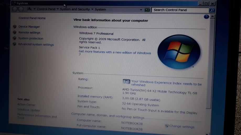The width and height of the screenshot is (241, 135).
Task: Open the address bar history dropdown
Action: click(x=141, y=10)
